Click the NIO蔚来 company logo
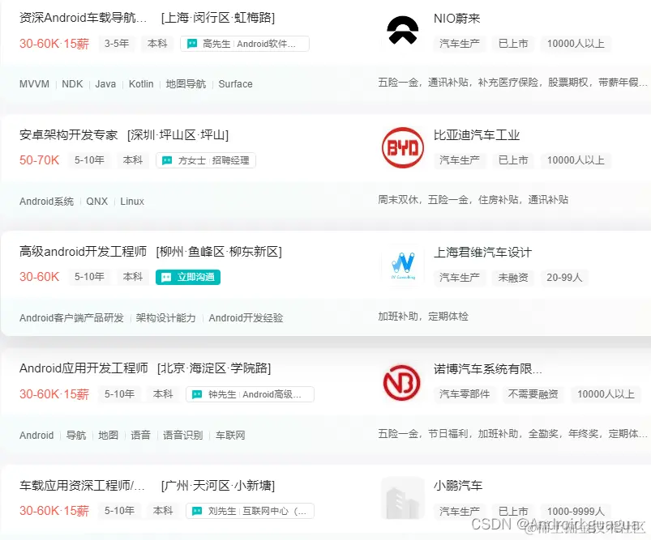Screen dimensions: 651x540 click(402, 28)
